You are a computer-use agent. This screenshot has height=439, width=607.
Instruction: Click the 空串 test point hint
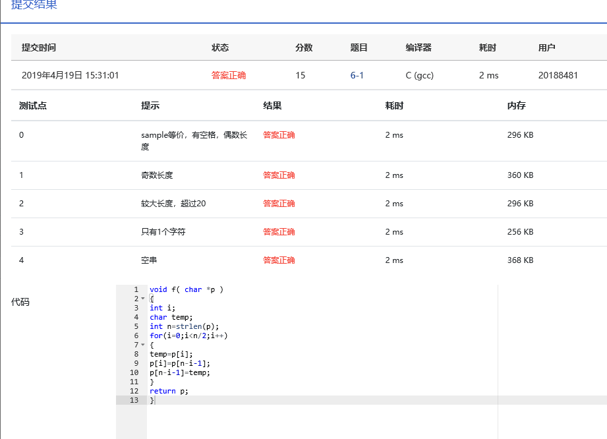click(x=149, y=260)
